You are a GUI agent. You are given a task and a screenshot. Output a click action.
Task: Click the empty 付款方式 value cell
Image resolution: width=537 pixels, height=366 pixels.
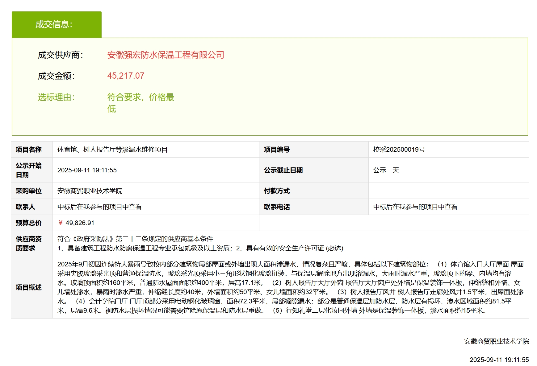coord(448,191)
